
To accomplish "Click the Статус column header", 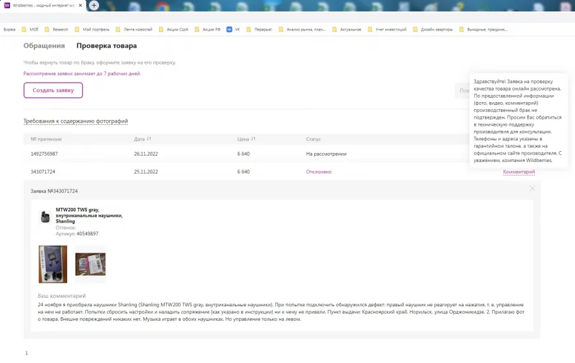I will tap(314, 139).
